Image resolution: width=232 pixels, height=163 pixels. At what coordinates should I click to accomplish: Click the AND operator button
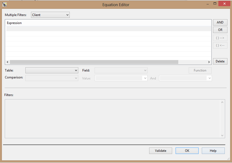[220, 22]
